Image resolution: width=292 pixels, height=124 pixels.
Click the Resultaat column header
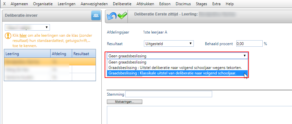pos(84,54)
